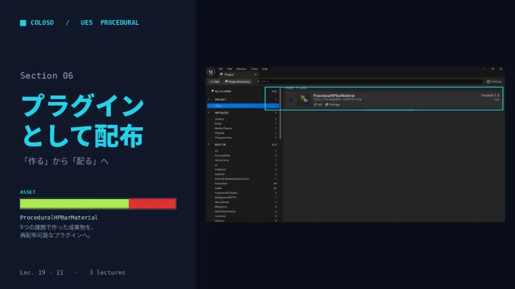Image resolution: width=515 pixels, height=289 pixels.
Task: Click inside the plugin search field
Action: [x=371, y=81]
